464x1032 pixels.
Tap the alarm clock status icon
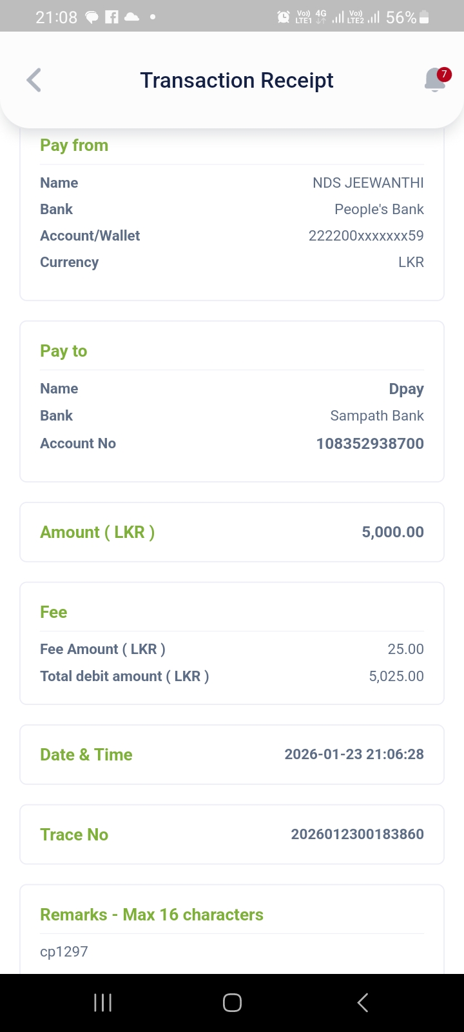(x=284, y=17)
